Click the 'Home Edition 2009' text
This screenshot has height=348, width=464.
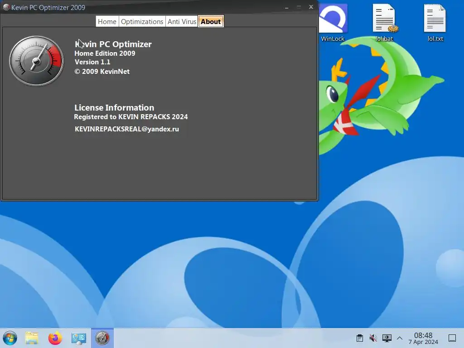tap(105, 53)
